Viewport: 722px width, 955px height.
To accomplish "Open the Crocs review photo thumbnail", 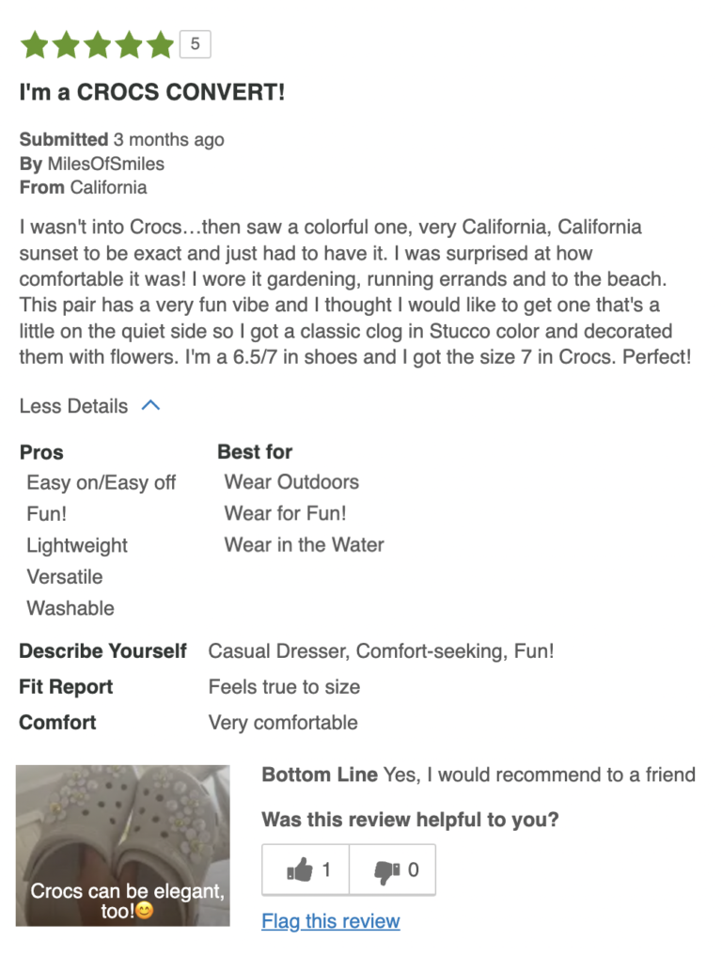I will click(122, 844).
